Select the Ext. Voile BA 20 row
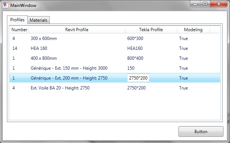The image size is (230, 143). (115, 88)
